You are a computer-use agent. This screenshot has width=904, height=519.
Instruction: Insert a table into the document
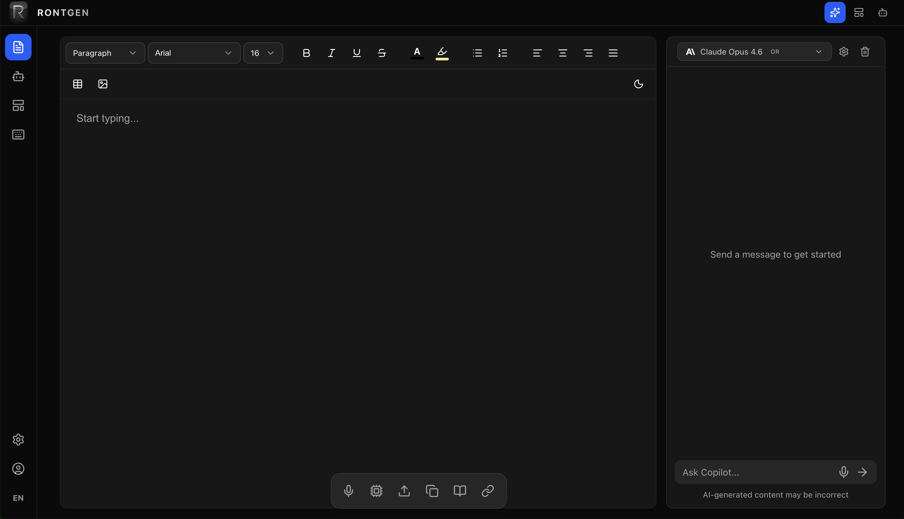click(x=77, y=84)
